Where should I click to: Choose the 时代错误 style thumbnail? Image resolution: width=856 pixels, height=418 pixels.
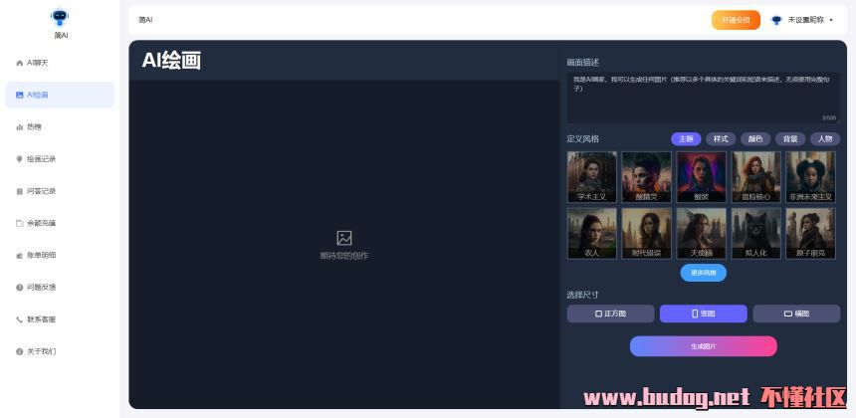pos(646,233)
